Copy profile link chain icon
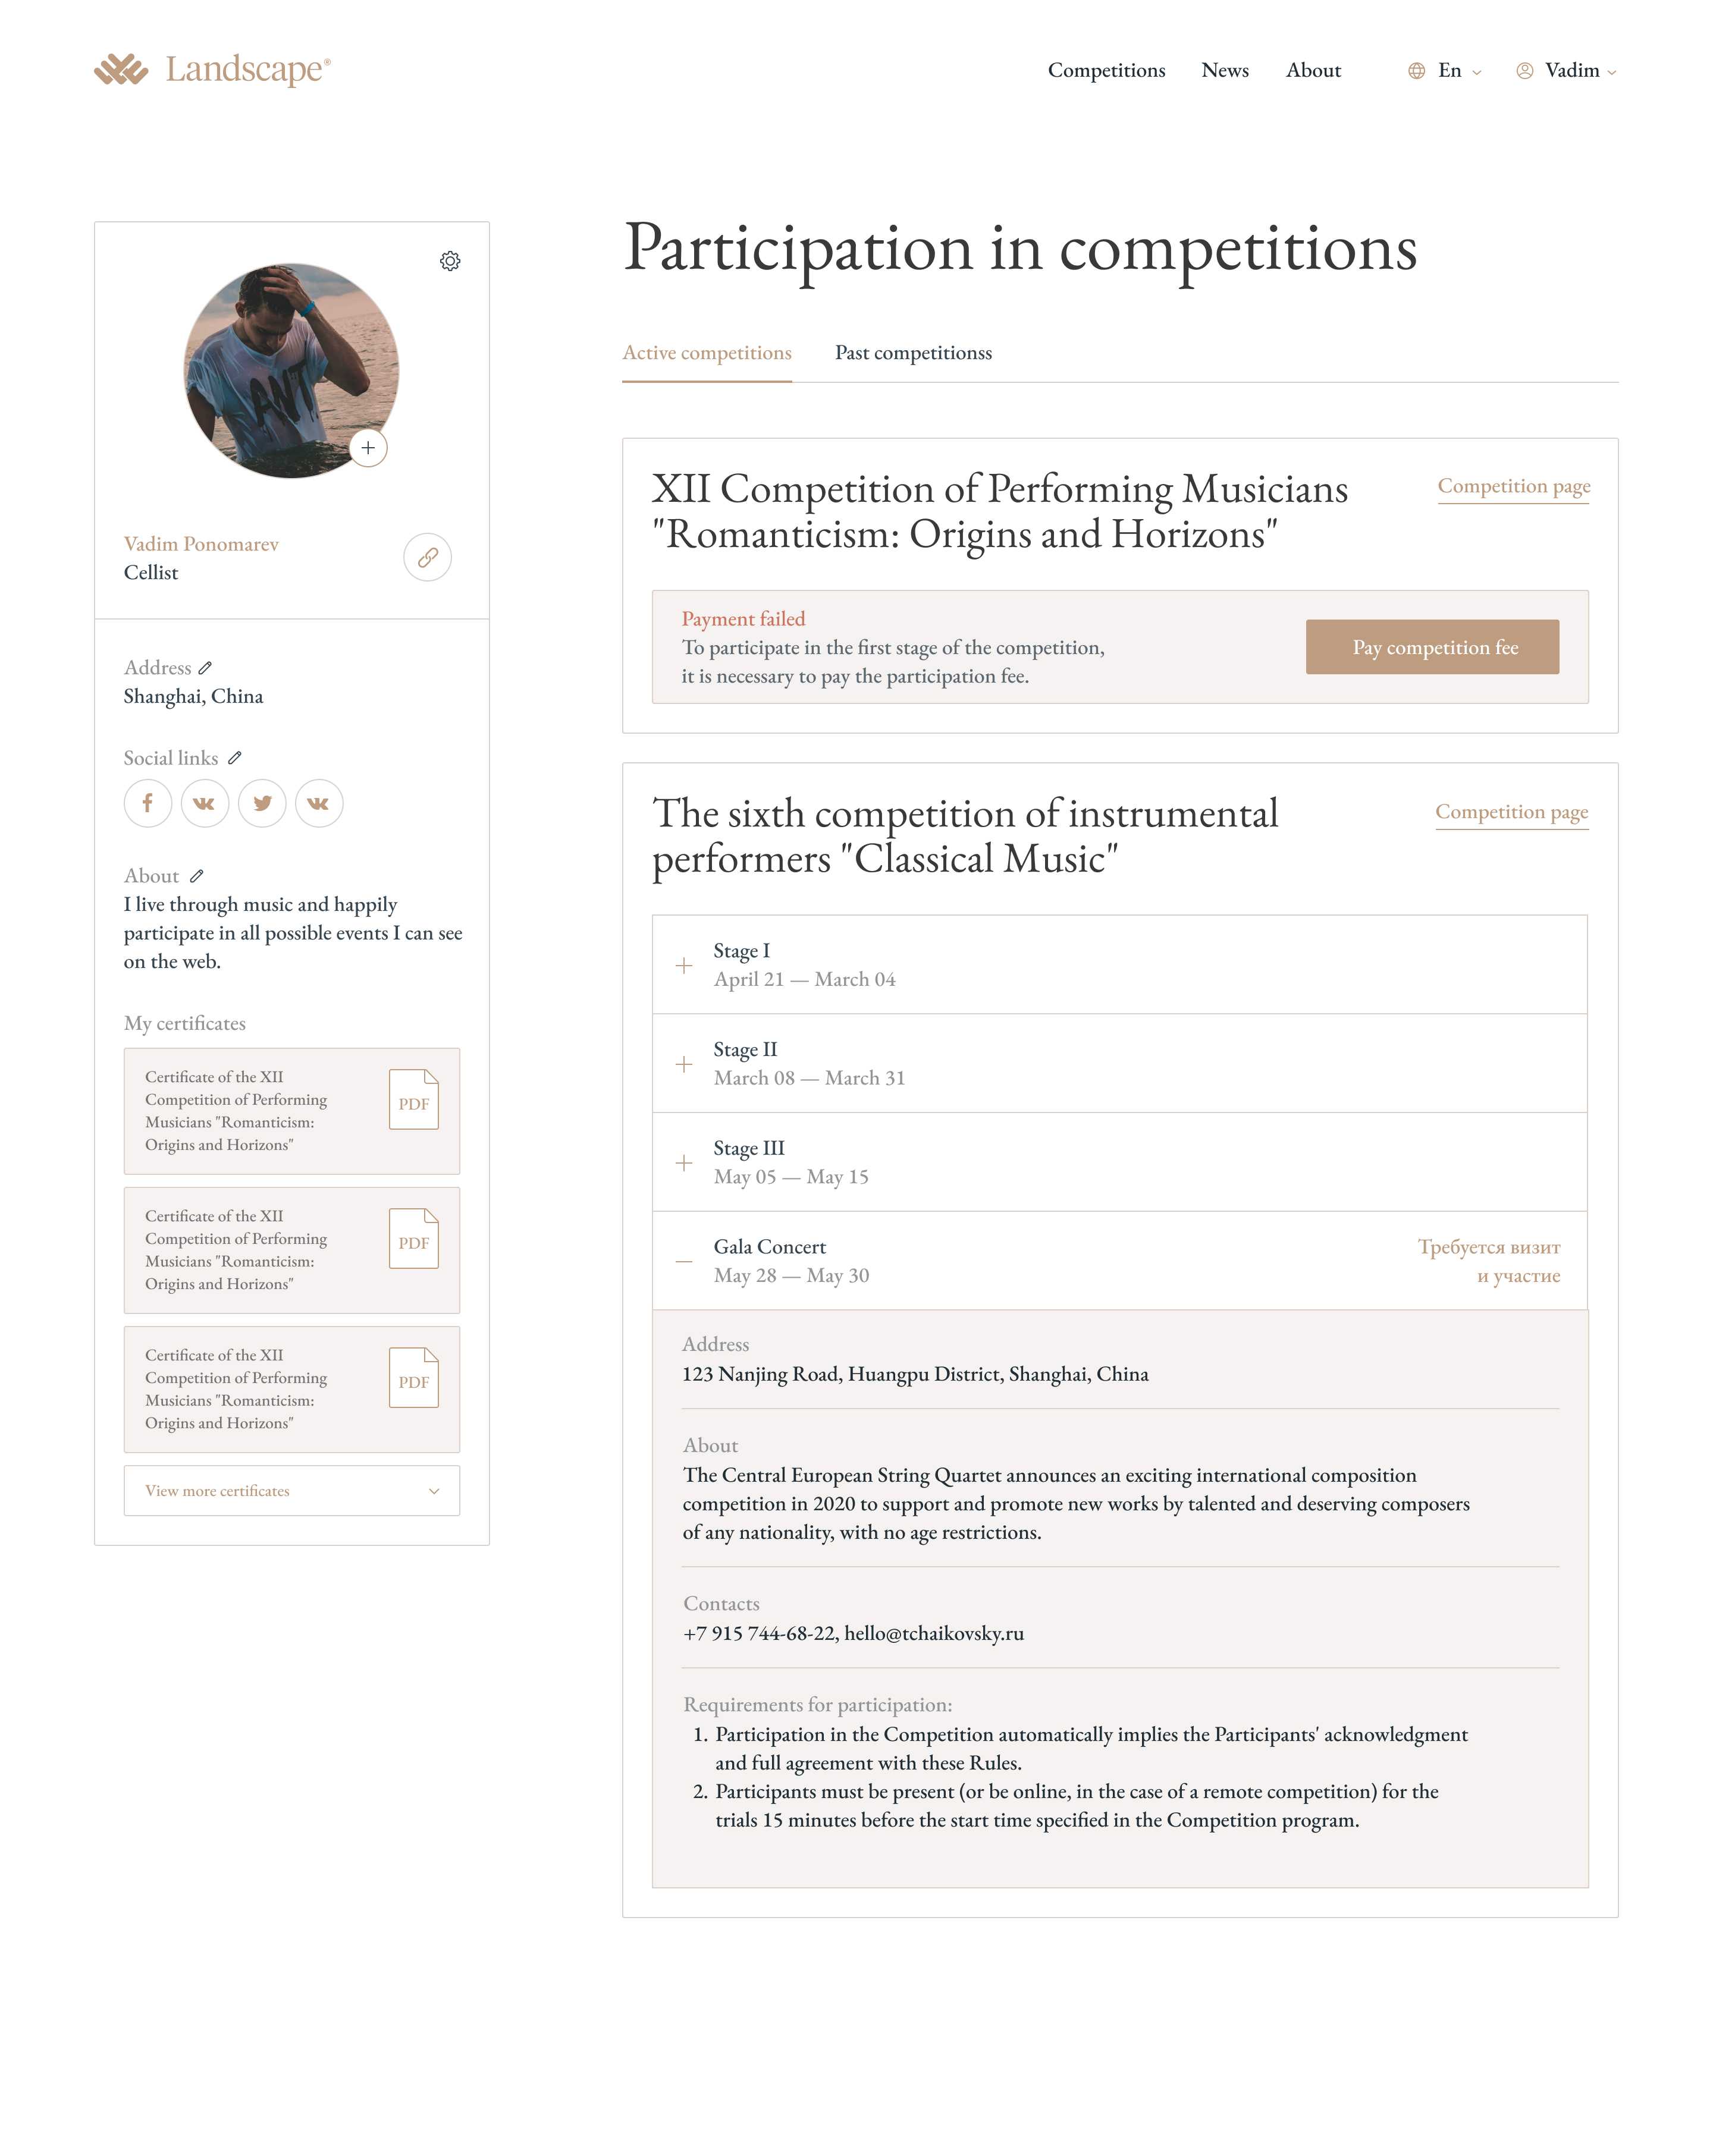Screen dimensions: 1713x2156 coord(427,557)
